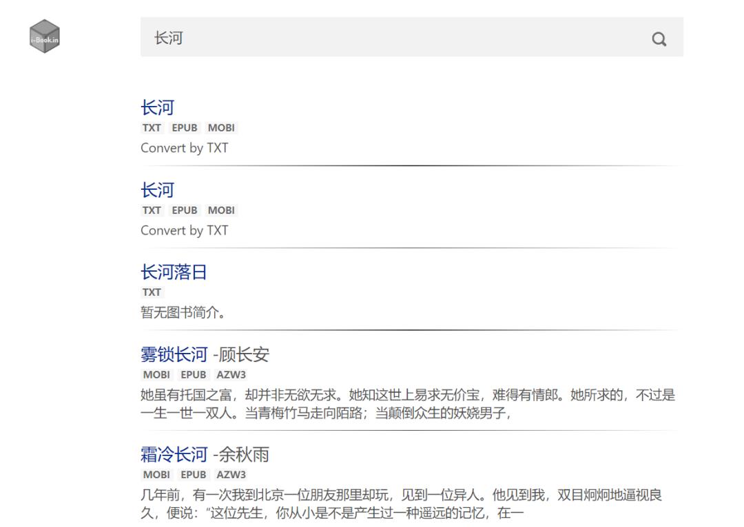
Task: Click the MOBI badge under 雾锁长河
Action: 156,375
